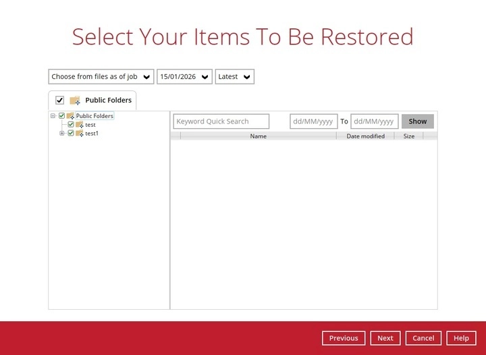Image resolution: width=486 pixels, height=355 pixels.
Task: Click the Public Folders tree root folder icon
Action: [70, 116]
